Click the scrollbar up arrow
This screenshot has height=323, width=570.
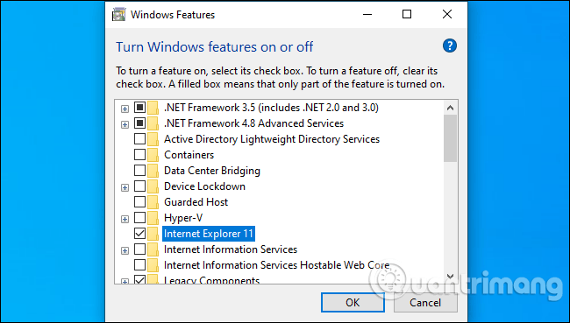point(451,108)
